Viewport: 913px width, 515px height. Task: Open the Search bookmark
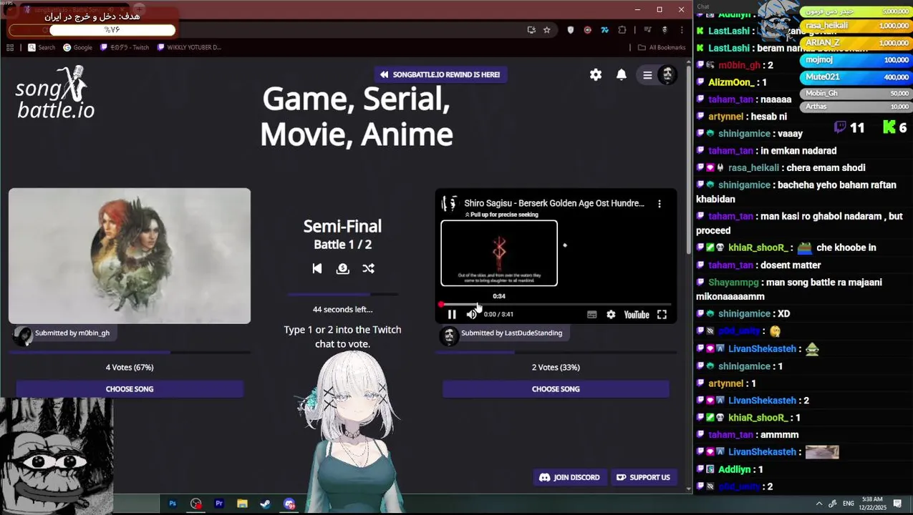tap(42, 47)
